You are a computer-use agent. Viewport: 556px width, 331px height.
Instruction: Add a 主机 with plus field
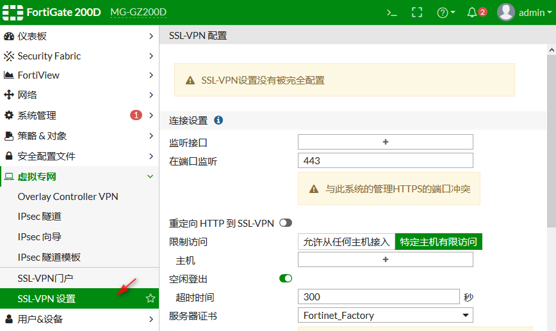point(386,259)
